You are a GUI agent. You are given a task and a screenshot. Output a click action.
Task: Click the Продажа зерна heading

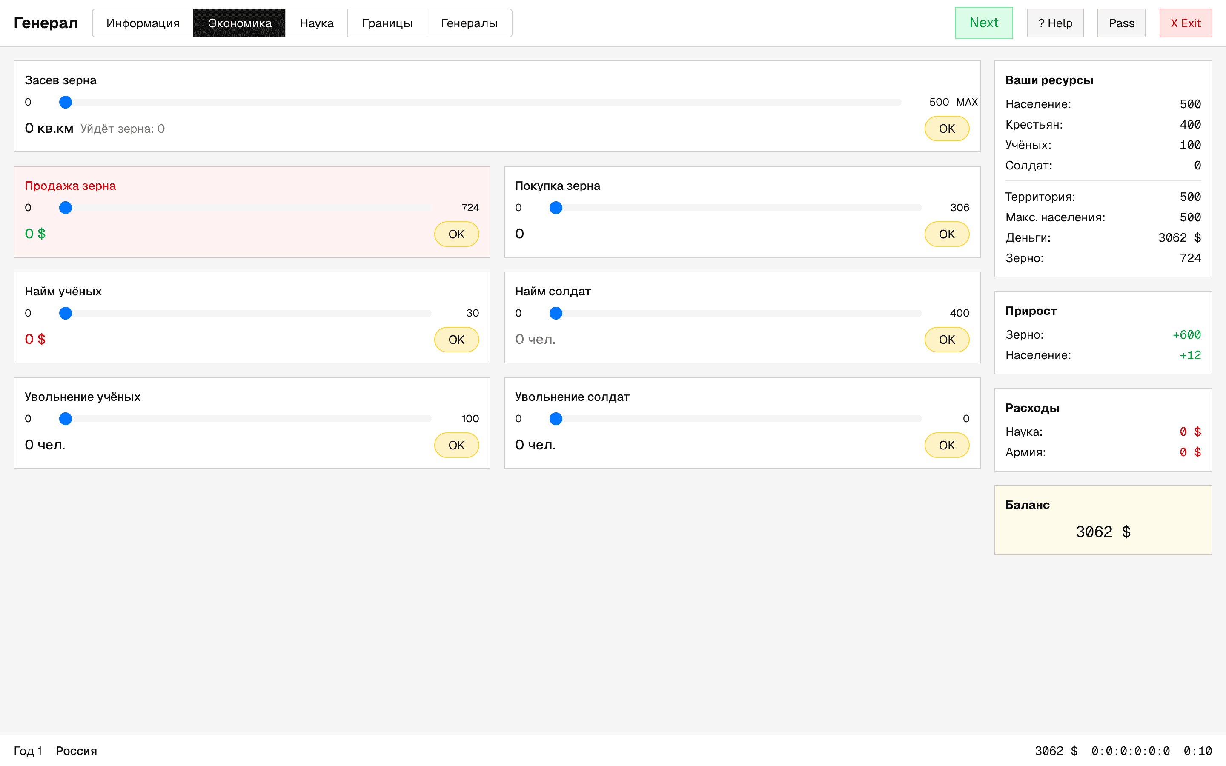70,186
